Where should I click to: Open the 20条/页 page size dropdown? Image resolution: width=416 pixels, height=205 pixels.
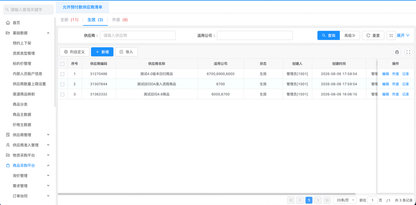[345, 200]
